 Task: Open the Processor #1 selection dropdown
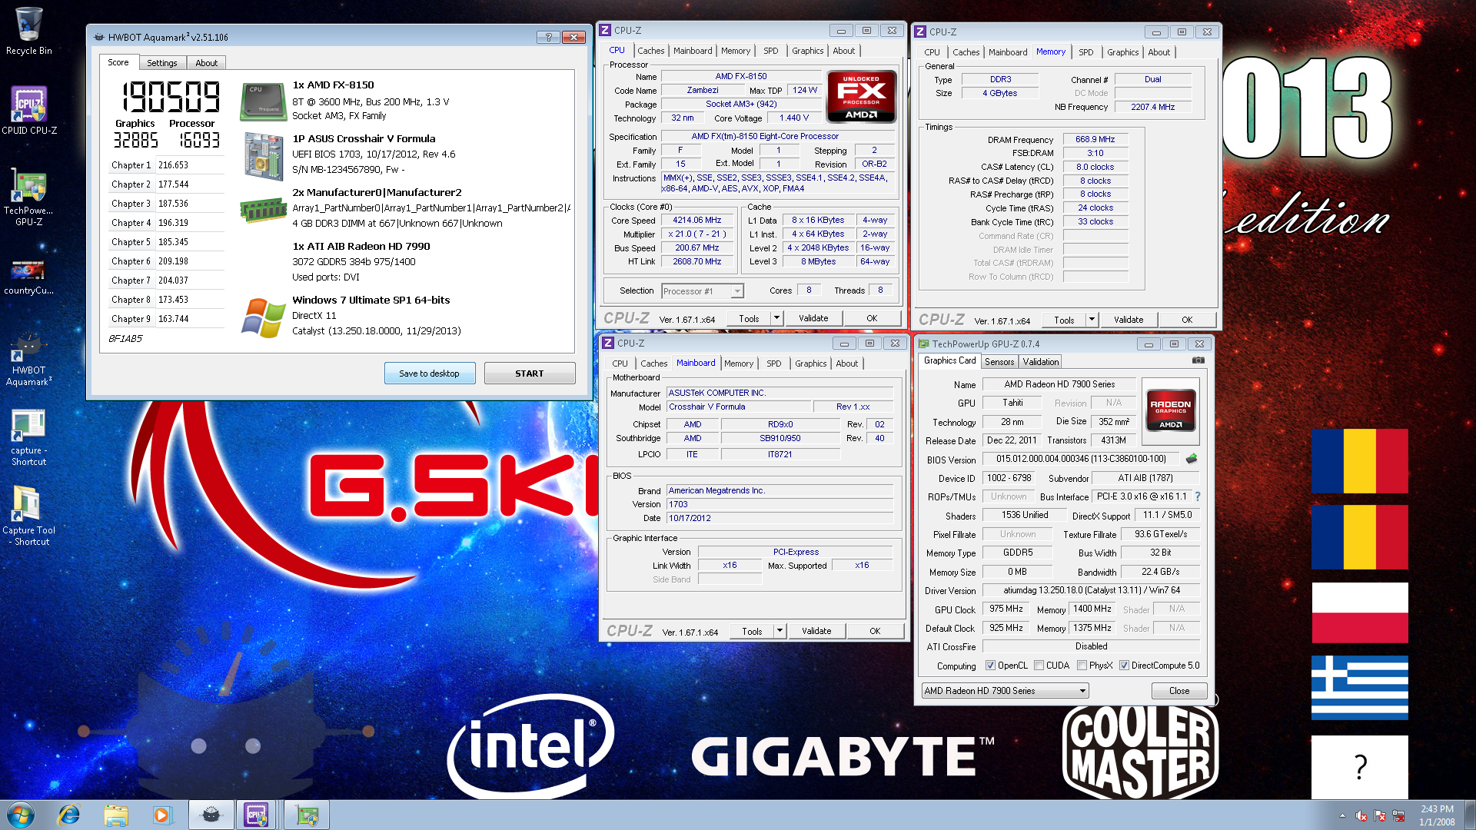click(x=703, y=291)
